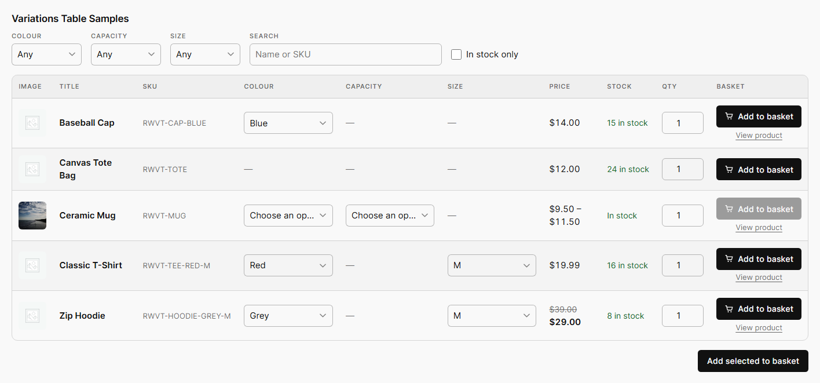The height and width of the screenshot is (383, 820).
Task: Add Zip Hoodie to basket
Action: [x=759, y=309]
